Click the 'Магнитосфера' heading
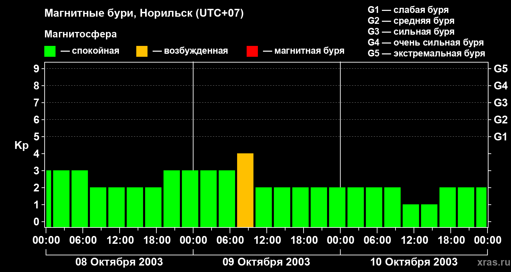The height and width of the screenshot is (272, 511). click(x=80, y=34)
